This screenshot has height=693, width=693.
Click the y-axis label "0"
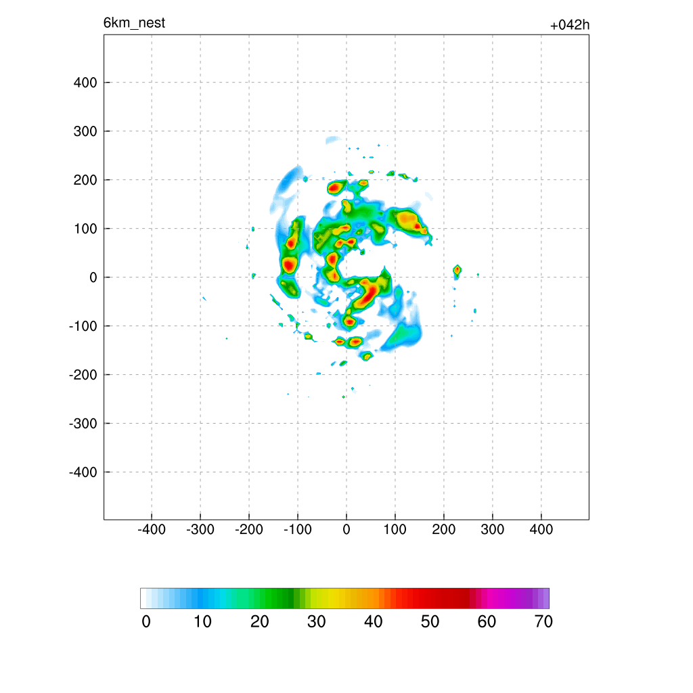93,277
